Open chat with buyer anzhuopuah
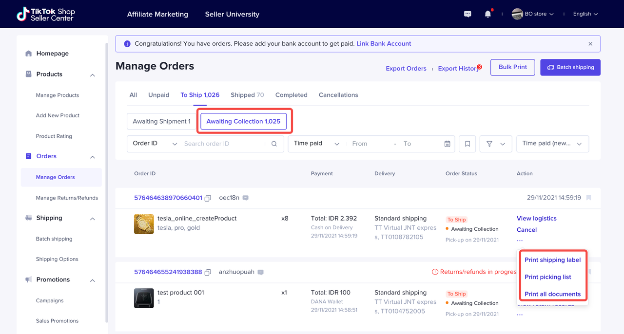This screenshot has width=624, height=334. click(261, 272)
